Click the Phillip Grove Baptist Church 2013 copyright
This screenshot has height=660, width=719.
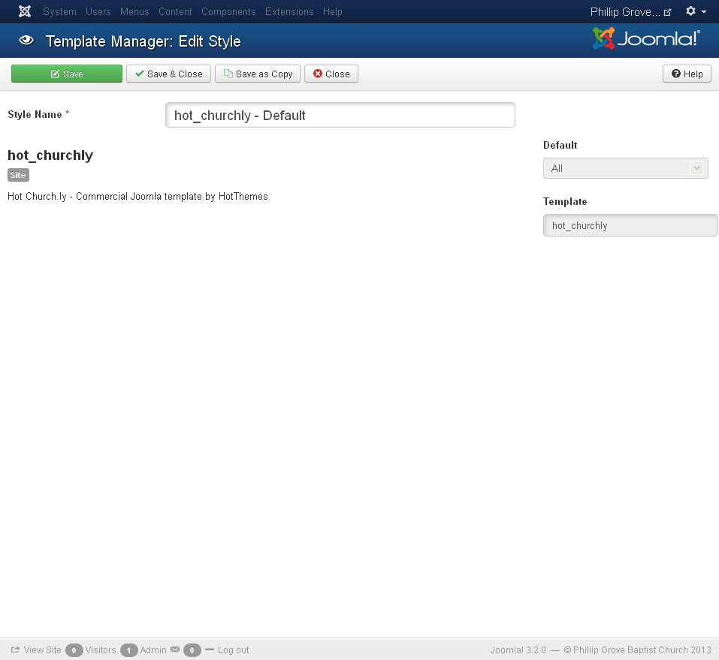coord(637,650)
